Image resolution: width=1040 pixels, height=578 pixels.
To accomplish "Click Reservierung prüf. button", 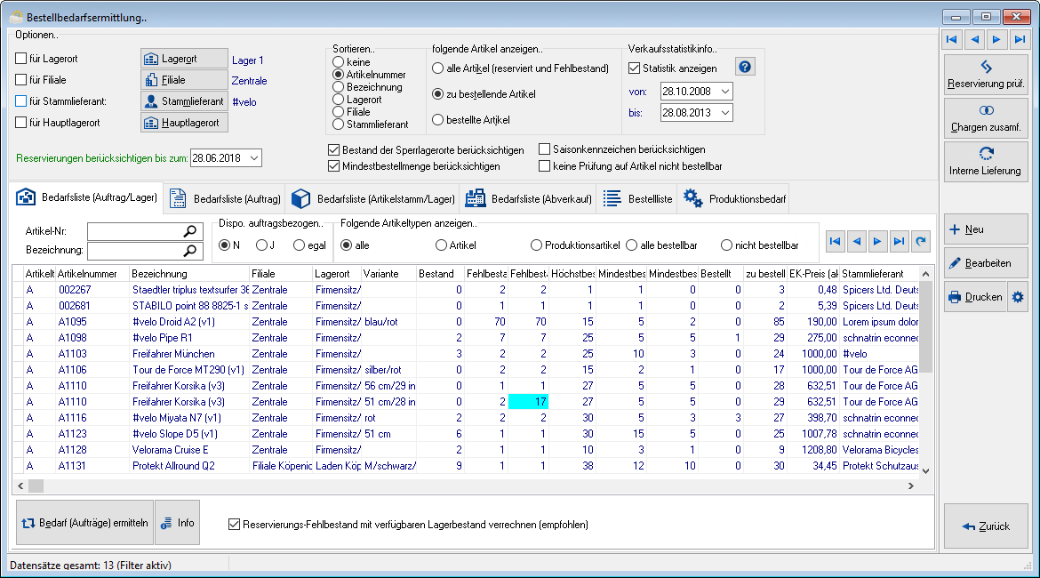I will coord(986,75).
